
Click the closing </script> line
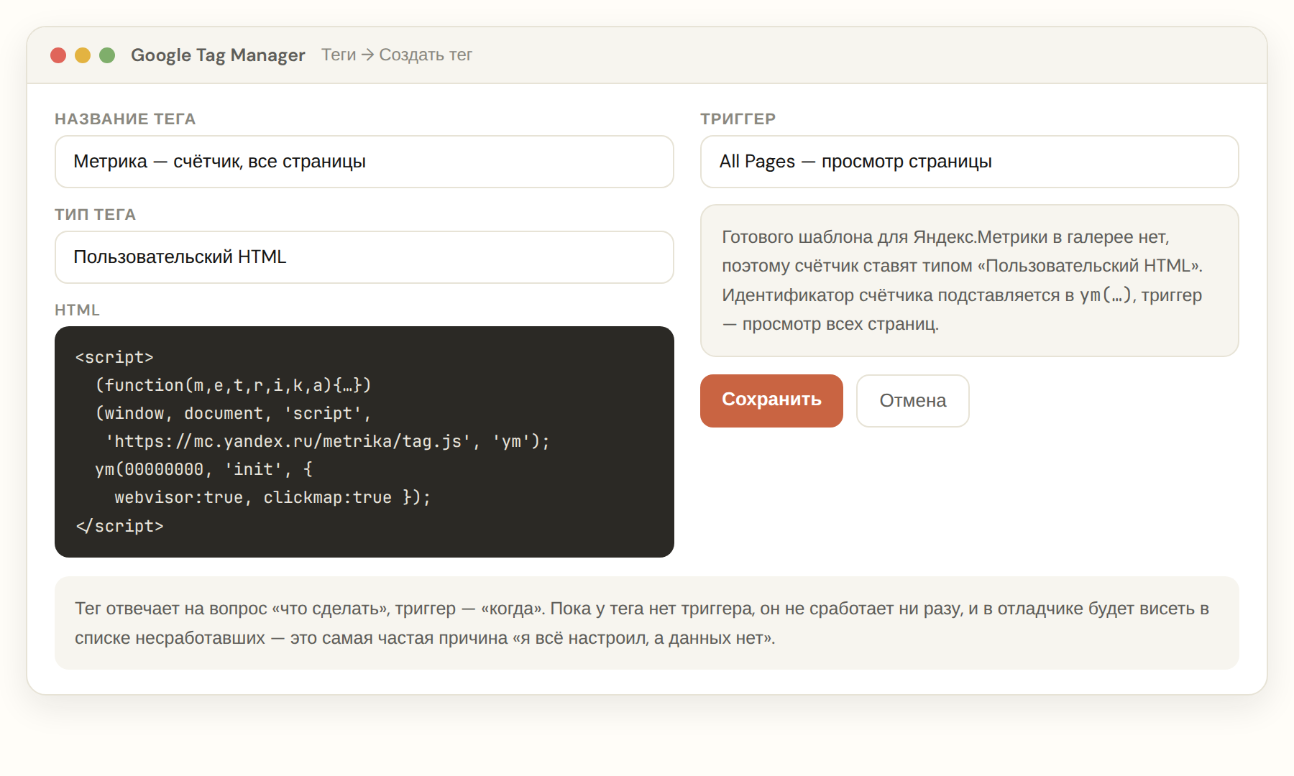pyautogui.click(x=119, y=526)
